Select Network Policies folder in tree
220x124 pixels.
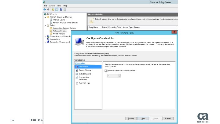coord(60,31)
